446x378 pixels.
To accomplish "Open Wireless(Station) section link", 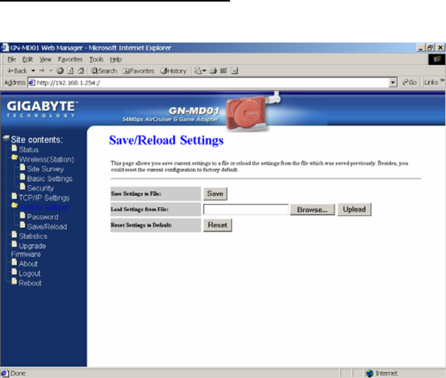I will pos(46,159).
